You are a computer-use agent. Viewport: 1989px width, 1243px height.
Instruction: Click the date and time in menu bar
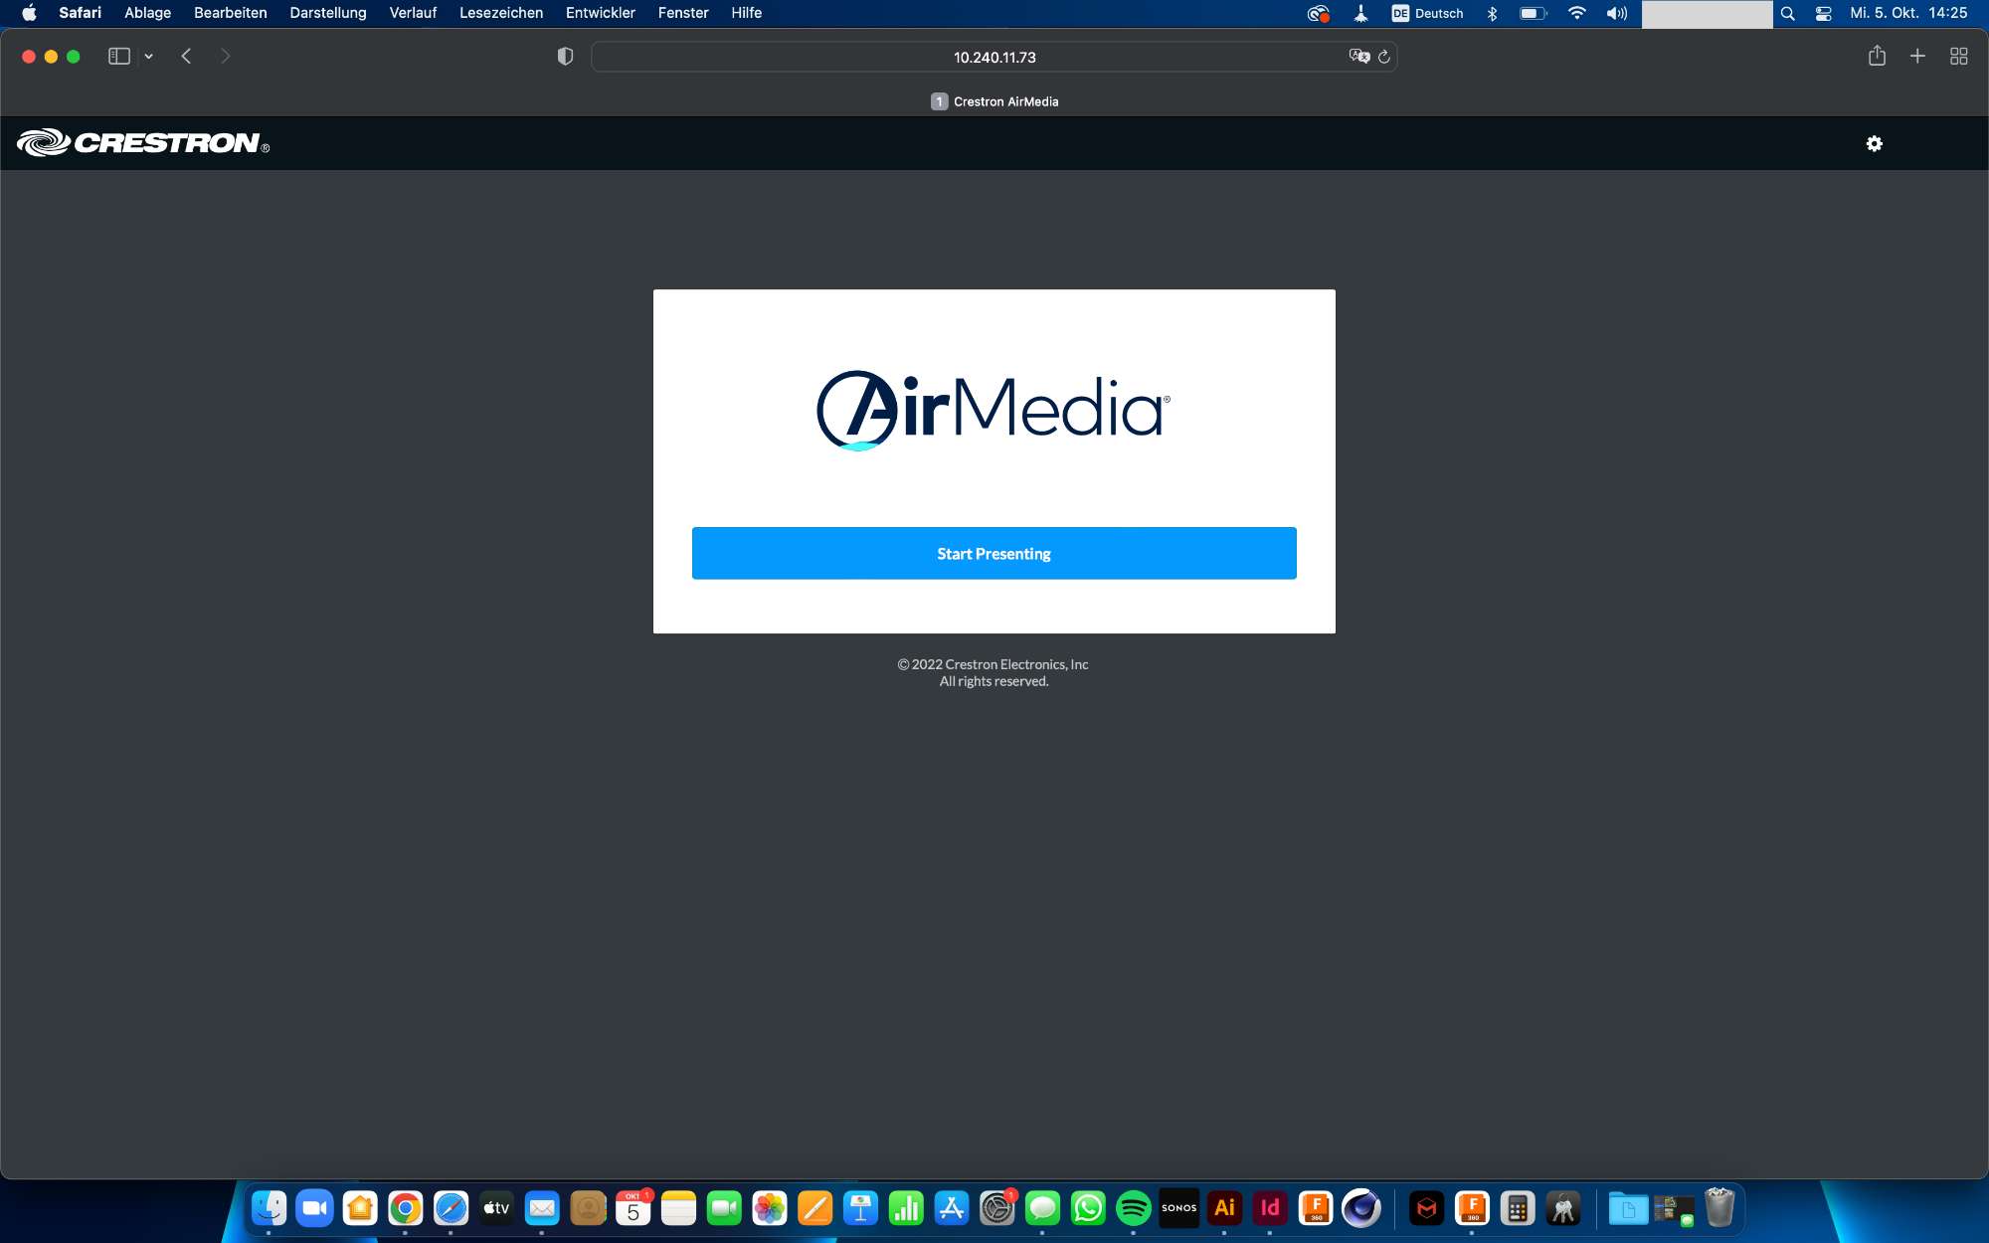coord(1908,13)
